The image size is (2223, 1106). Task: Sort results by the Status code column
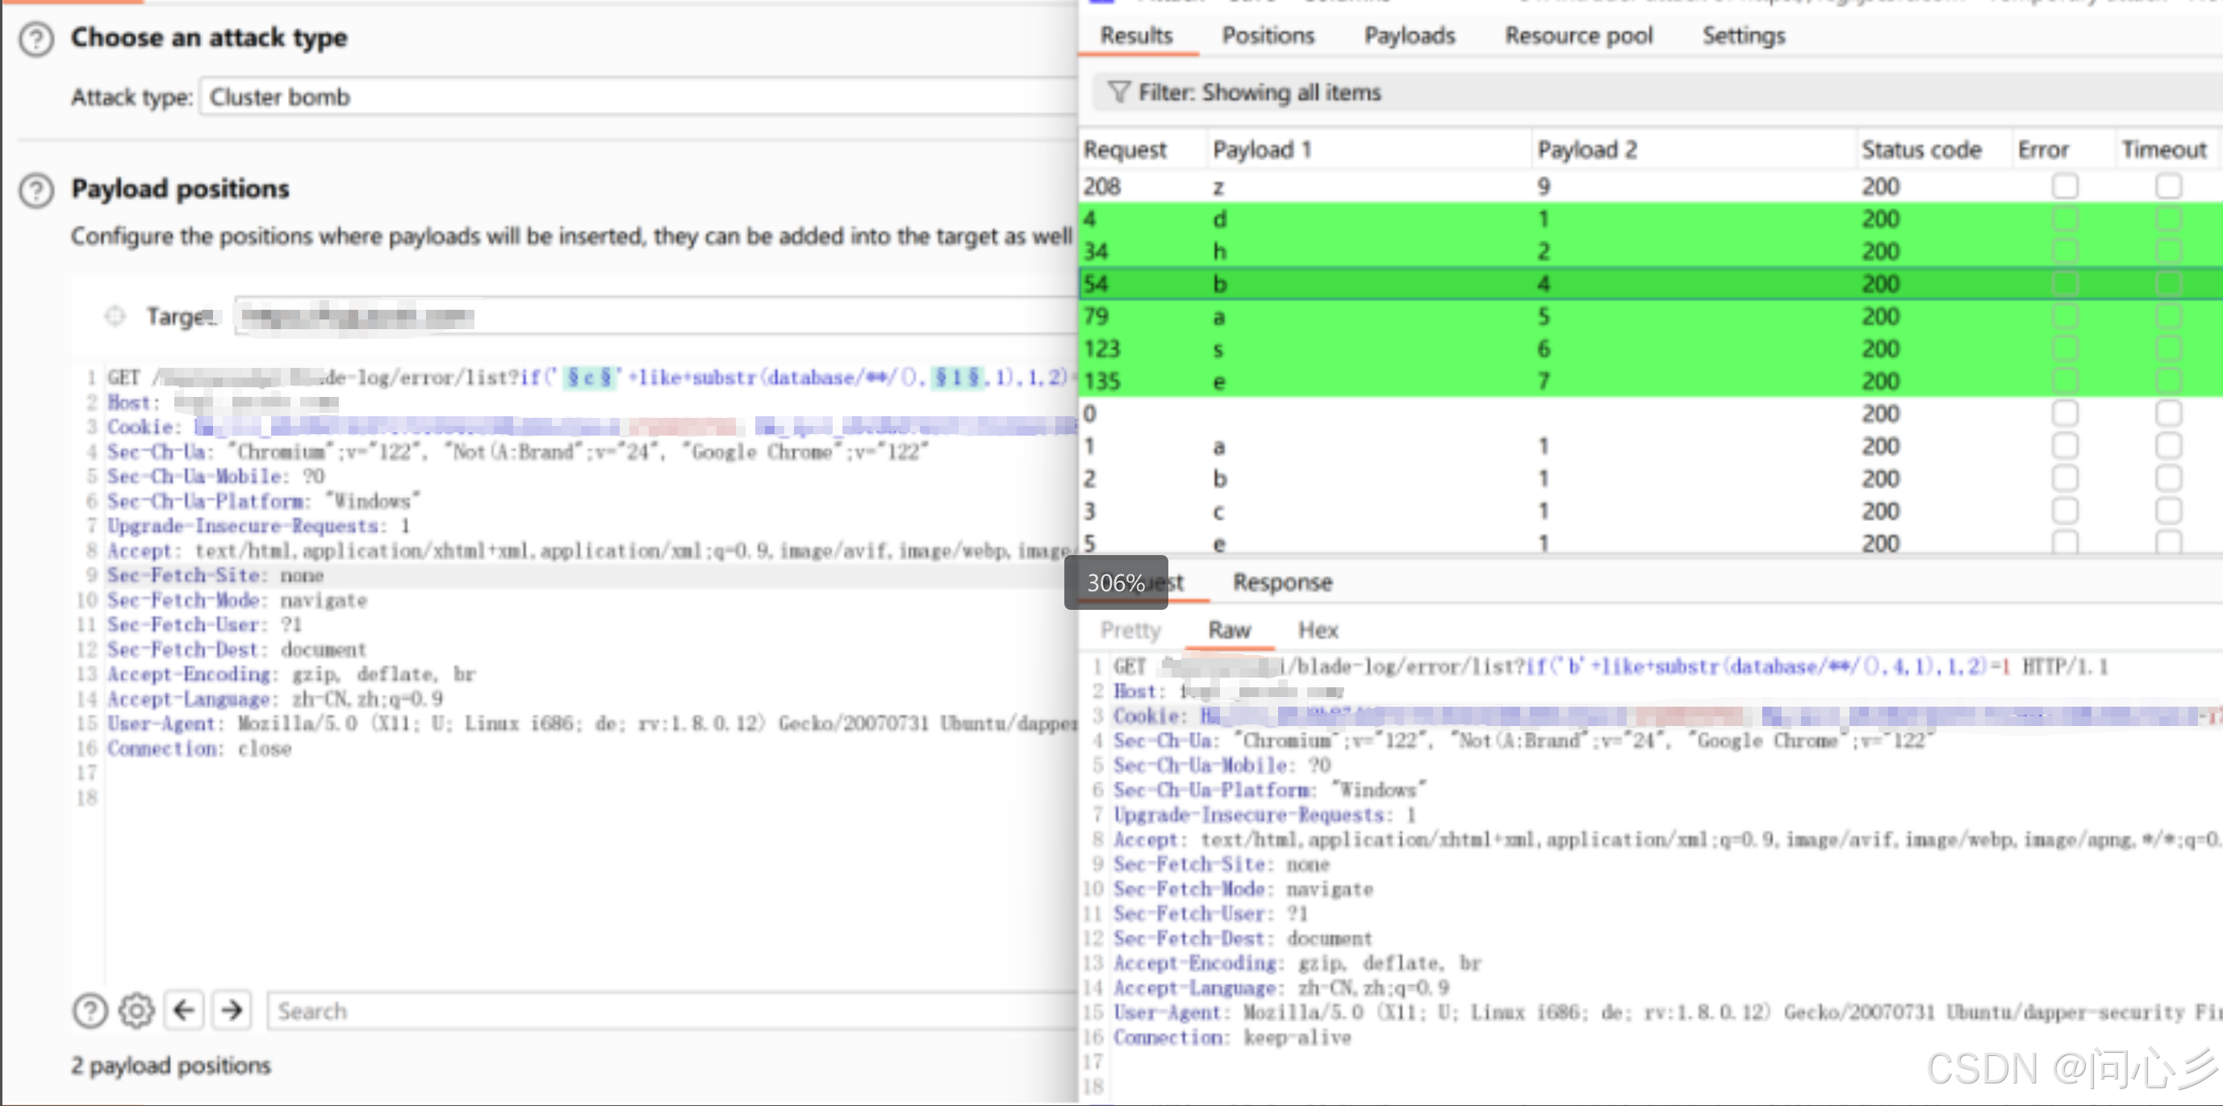point(1921,148)
